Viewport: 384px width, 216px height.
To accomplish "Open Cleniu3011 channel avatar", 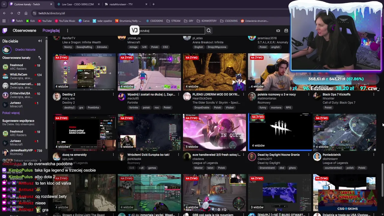I will 252,157.
